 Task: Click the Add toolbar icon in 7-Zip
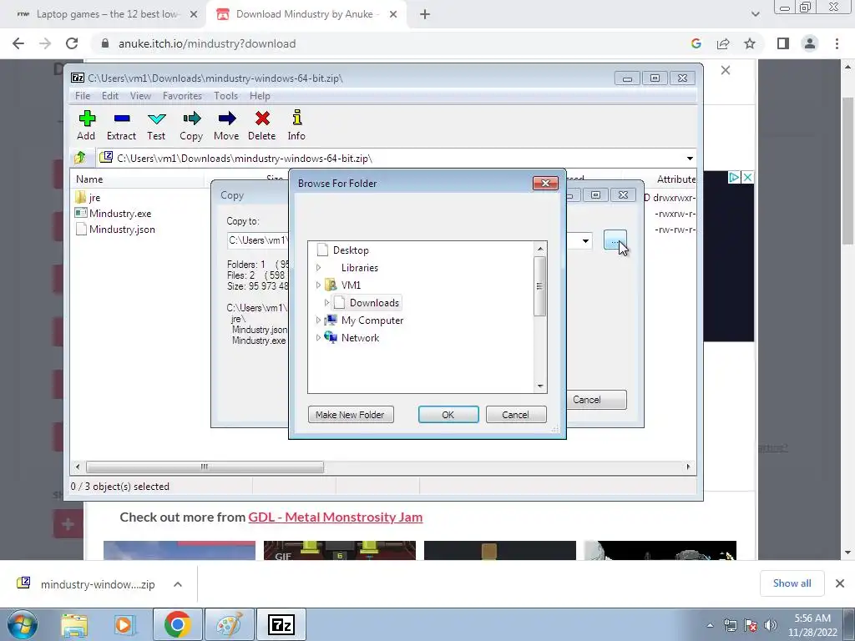pos(86,125)
